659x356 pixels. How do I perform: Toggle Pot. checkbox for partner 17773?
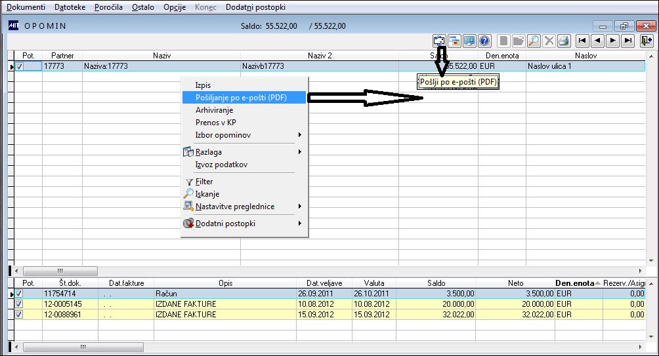[19, 66]
